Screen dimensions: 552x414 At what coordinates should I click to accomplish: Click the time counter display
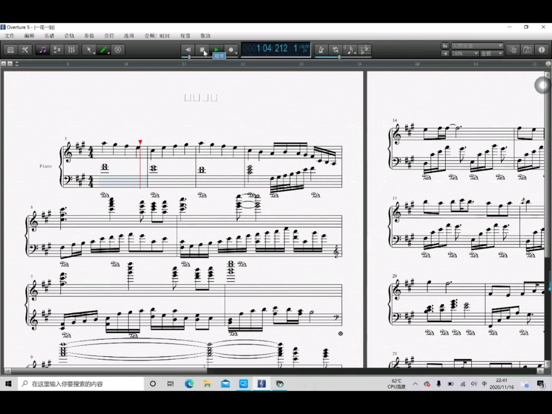[x=275, y=49]
